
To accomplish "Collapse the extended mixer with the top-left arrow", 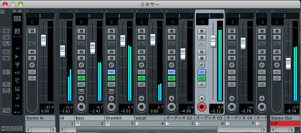I will (2, 11).
